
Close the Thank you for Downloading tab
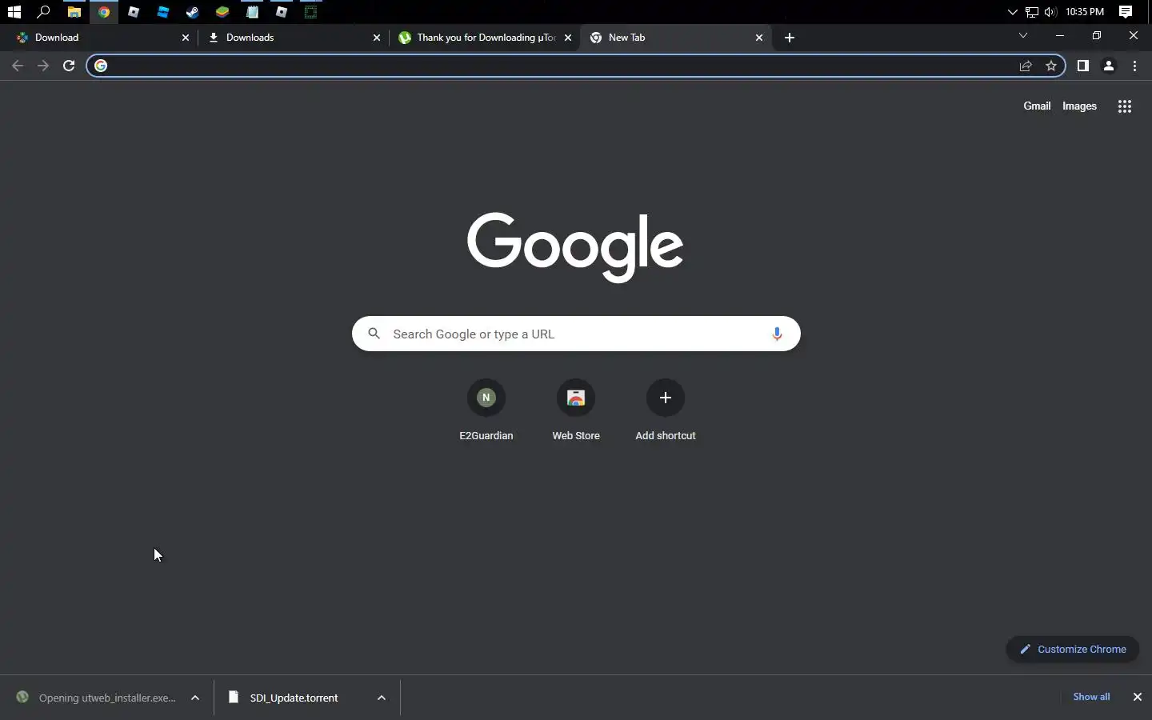click(x=568, y=38)
